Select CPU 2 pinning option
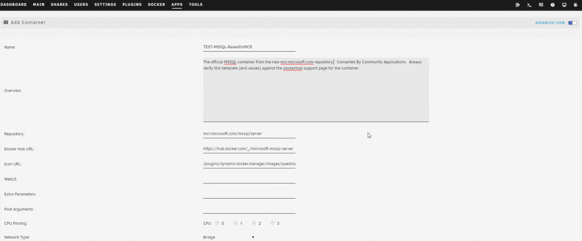The image size is (582, 241). (254, 223)
